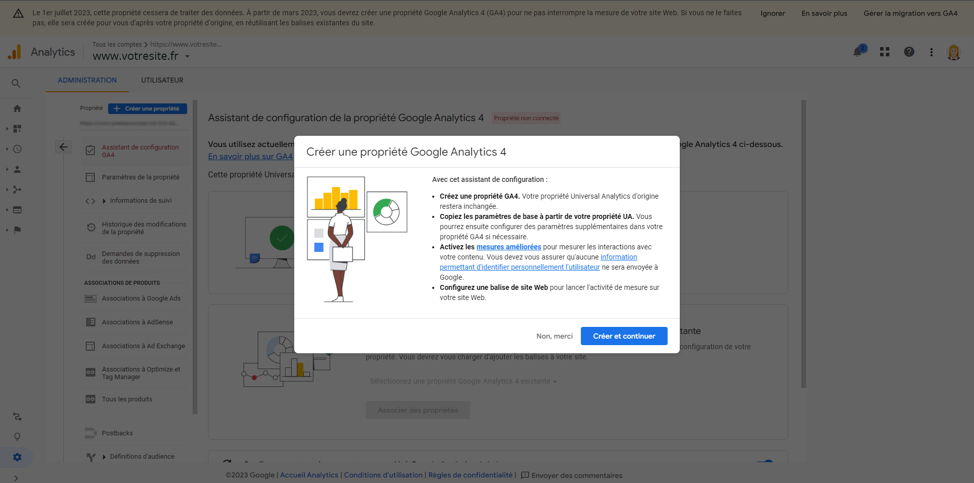
Task: Go to the Home icon in the sidebar
Action: tap(17, 108)
